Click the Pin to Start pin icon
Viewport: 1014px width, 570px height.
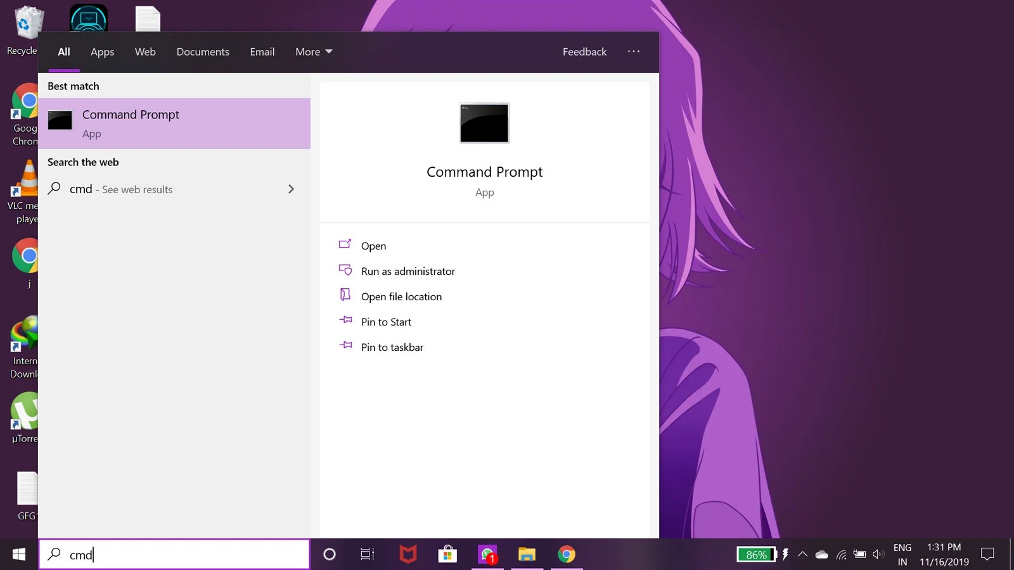[345, 320]
